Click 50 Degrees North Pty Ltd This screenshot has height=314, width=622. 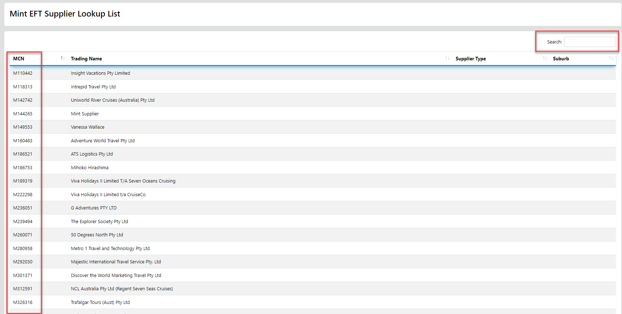97,235
